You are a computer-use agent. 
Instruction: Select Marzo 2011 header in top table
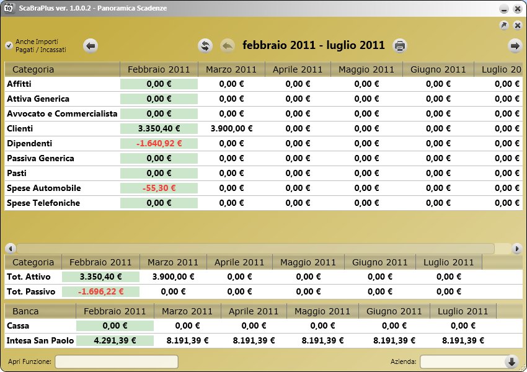231,69
